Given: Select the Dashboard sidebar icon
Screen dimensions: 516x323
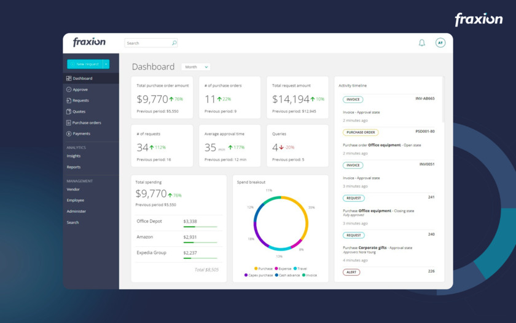Looking at the screenshot, I should click(x=69, y=79).
